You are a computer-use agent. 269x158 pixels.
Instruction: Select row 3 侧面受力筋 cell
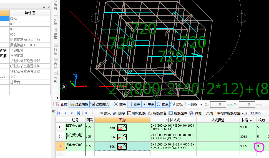[75, 146]
